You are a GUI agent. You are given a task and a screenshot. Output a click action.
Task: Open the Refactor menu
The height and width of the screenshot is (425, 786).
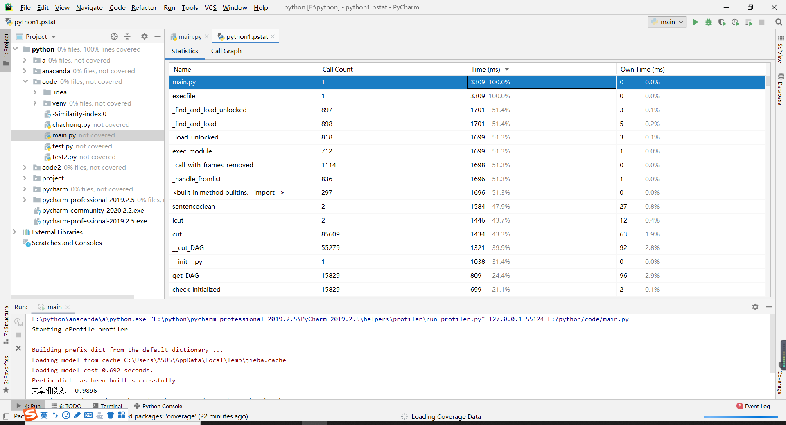pos(144,7)
